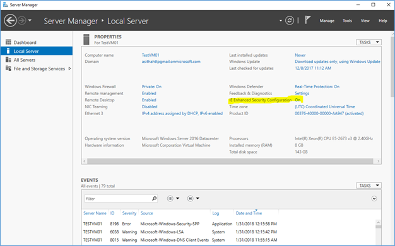Click the TestVM01 computer name link
The height and width of the screenshot is (246, 395).
click(x=150, y=55)
